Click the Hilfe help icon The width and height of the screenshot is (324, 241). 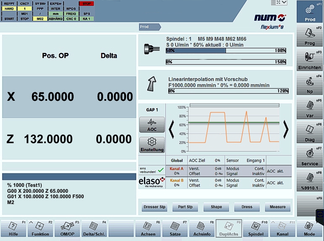(13, 229)
